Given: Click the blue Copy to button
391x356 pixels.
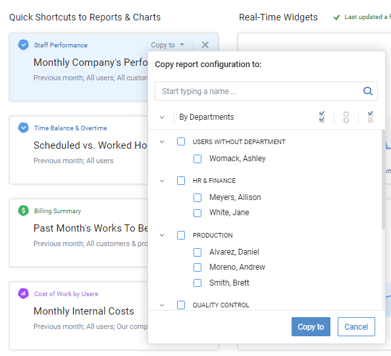Looking at the screenshot, I should click(311, 326).
